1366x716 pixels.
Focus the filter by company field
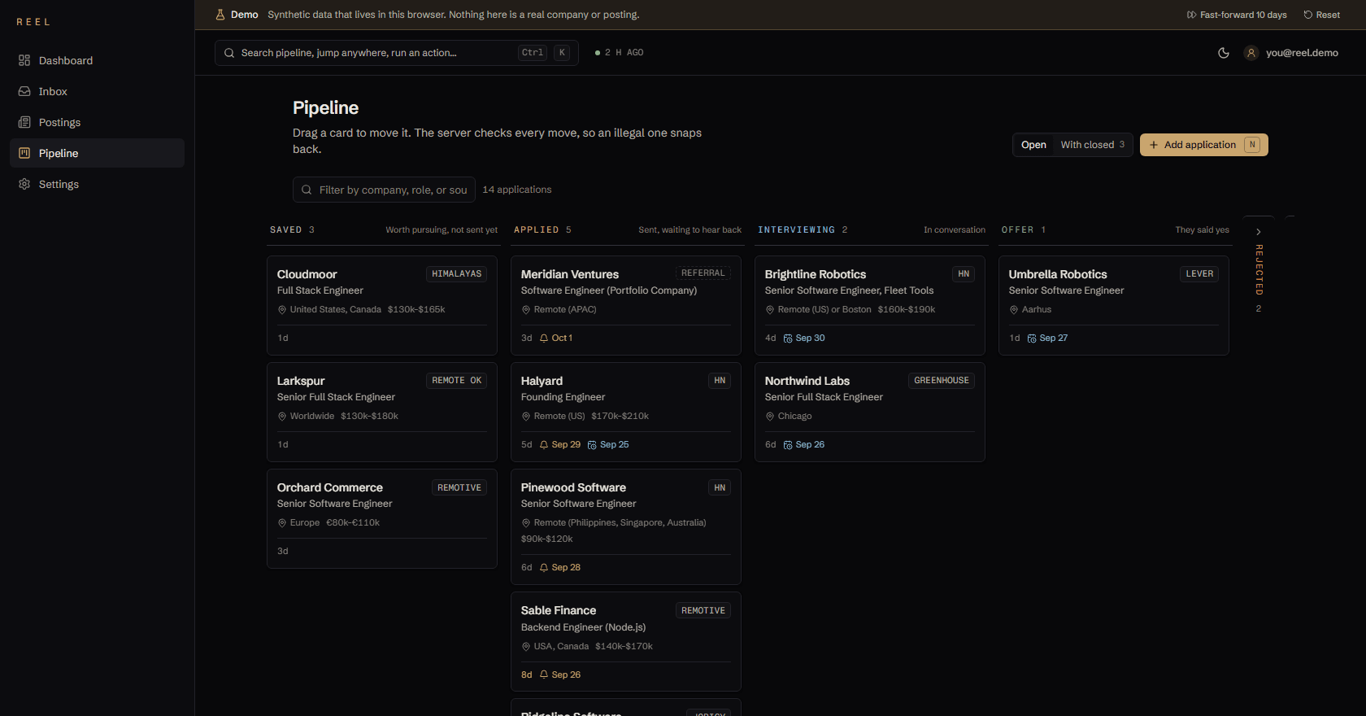[x=384, y=190]
